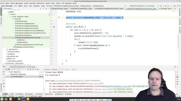Toggle Show Ignored tests button

click(9, 69)
